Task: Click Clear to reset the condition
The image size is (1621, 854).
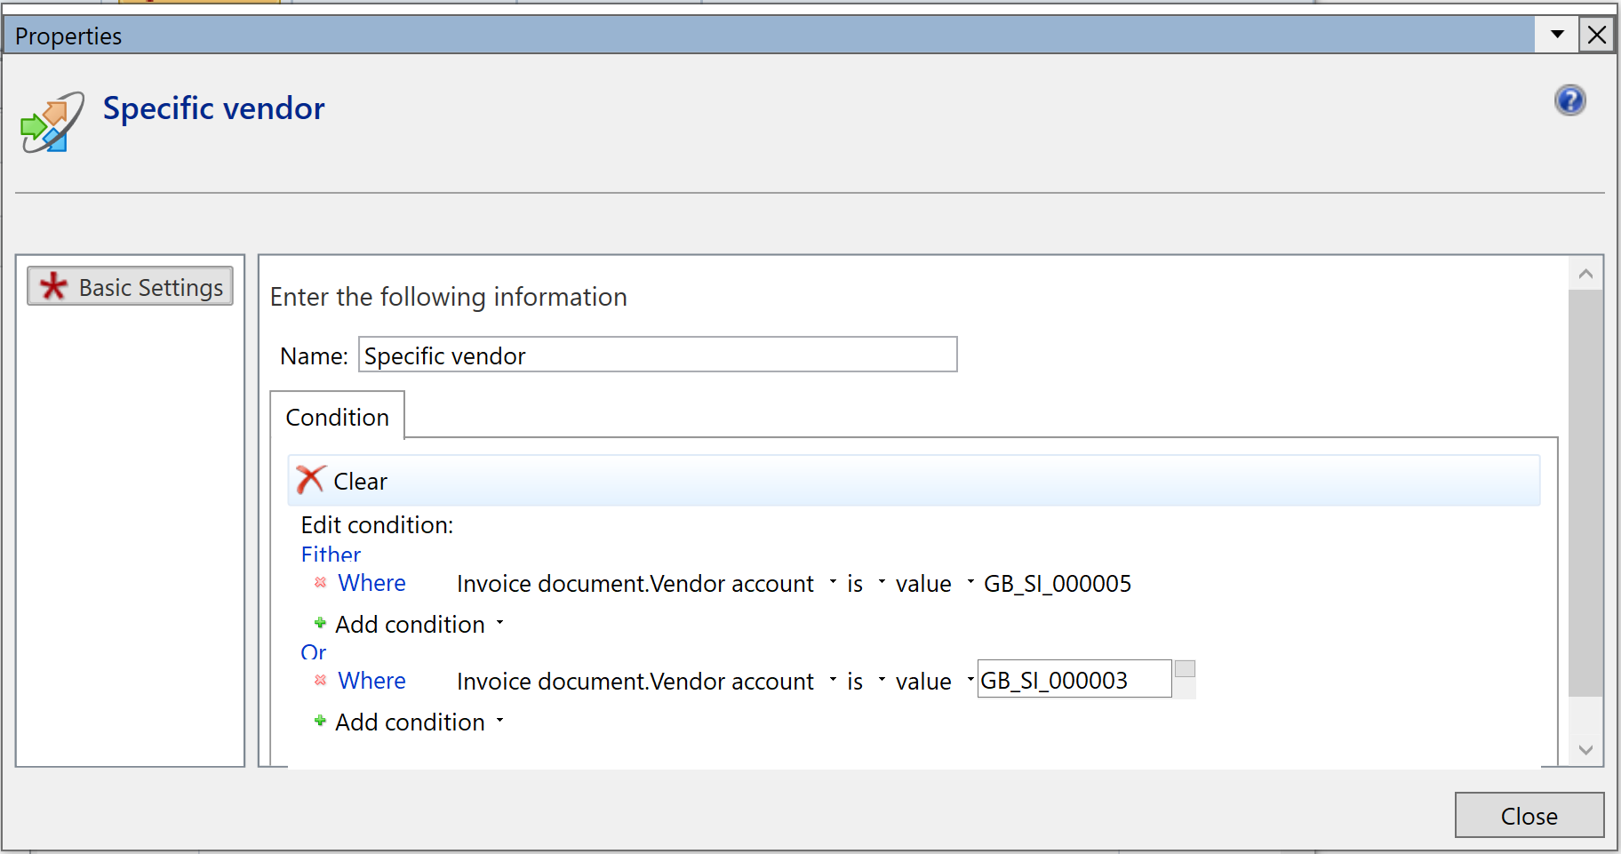Action: [360, 481]
